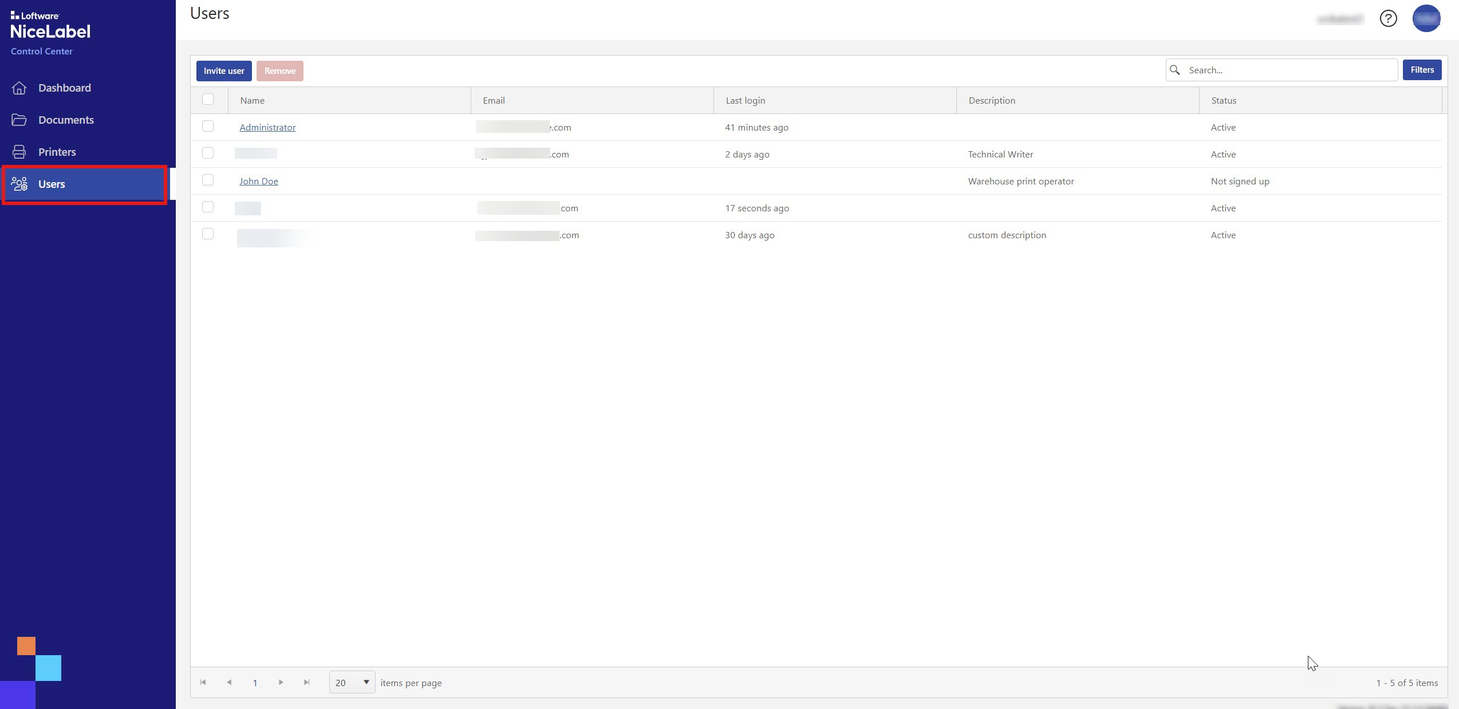
Task: Expand the items per page dropdown
Action: pos(352,682)
